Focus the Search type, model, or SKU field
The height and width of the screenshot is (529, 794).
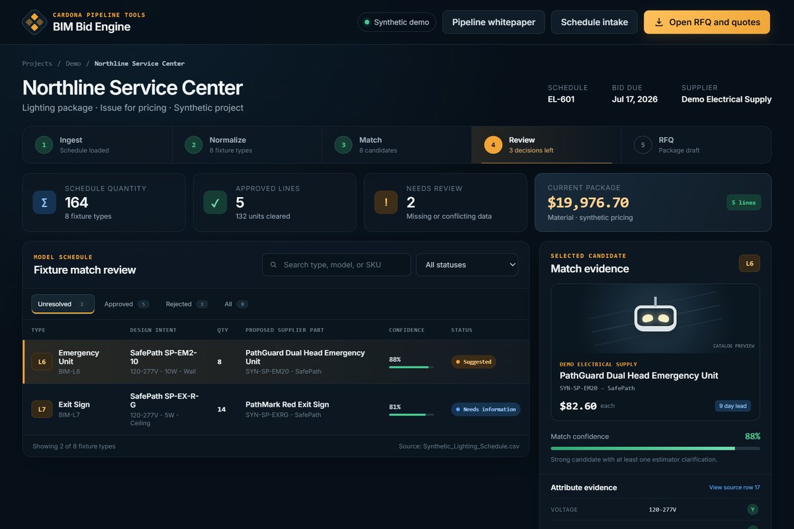[336, 264]
